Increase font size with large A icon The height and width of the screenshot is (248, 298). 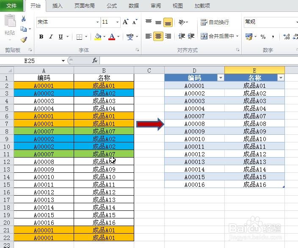click(125, 22)
